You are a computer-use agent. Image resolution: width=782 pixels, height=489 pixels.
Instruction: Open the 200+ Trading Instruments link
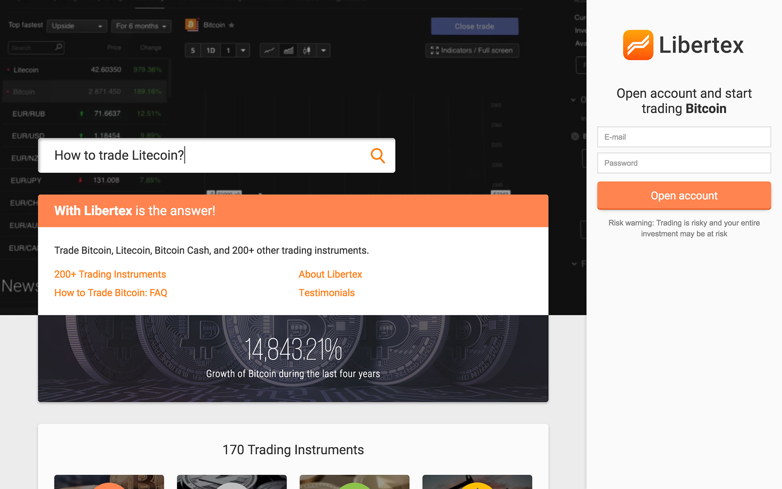click(110, 274)
